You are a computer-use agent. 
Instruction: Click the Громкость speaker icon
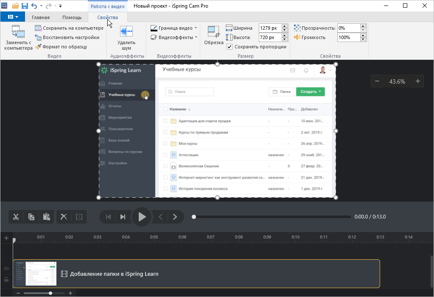[x=297, y=37]
